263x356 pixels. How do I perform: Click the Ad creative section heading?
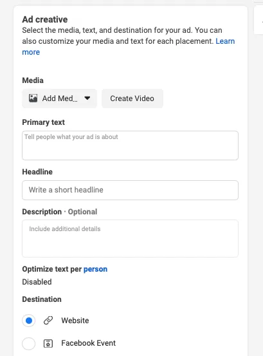[x=45, y=19]
